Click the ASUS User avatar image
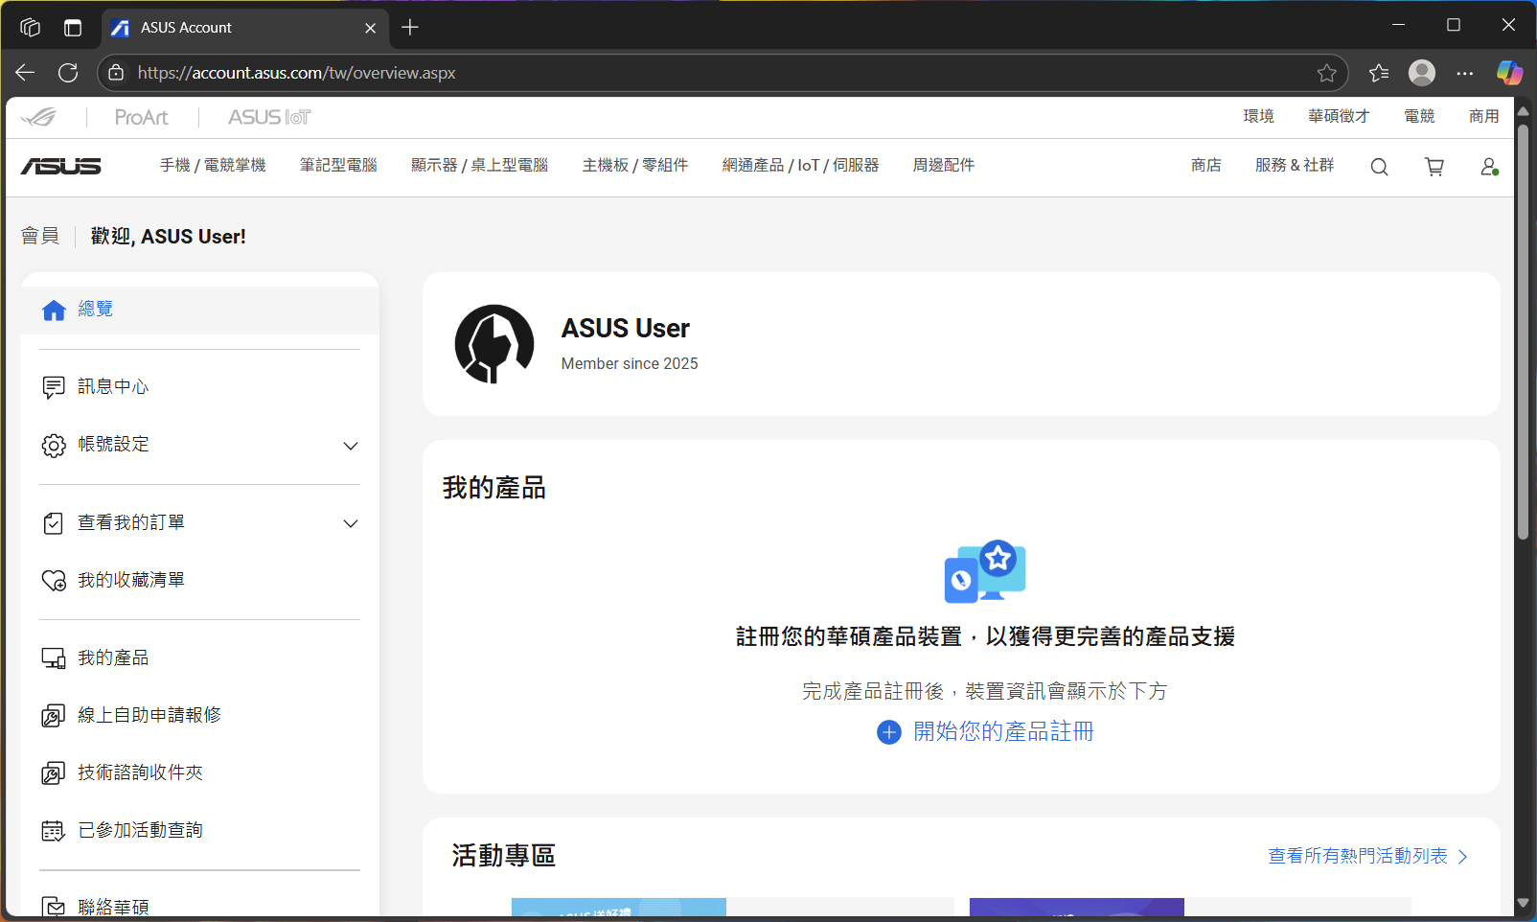This screenshot has width=1537, height=922. [494, 344]
